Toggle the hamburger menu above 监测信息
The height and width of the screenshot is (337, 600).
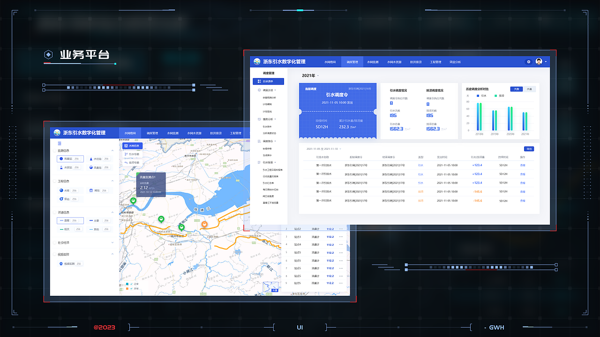(x=60, y=143)
